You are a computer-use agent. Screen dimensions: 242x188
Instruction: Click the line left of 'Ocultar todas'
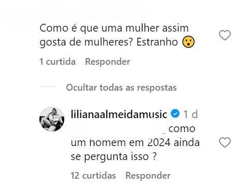[x=48, y=86]
